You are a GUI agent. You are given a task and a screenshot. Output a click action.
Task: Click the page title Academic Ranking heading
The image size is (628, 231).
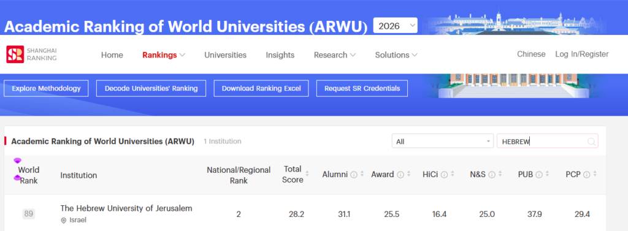coord(185,26)
